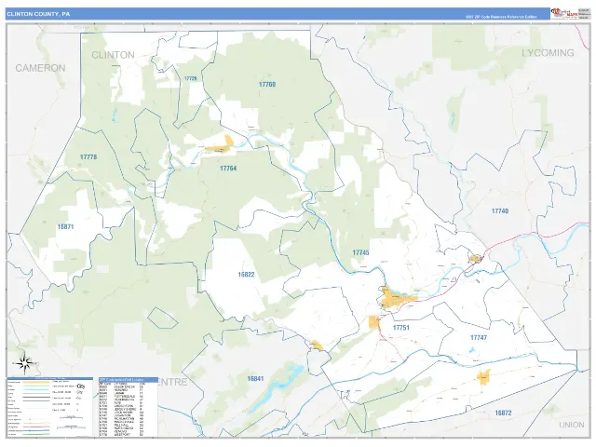Viewport: 596px width, 447px height.
Task: Click ZIP code label 17778
Action: tap(88, 156)
